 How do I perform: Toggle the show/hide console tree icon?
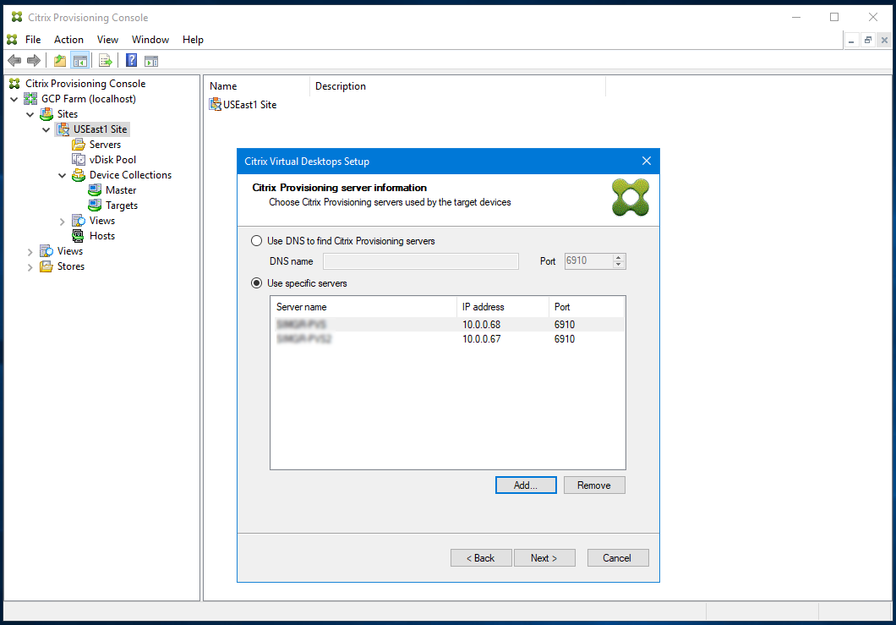pos(79,60)
